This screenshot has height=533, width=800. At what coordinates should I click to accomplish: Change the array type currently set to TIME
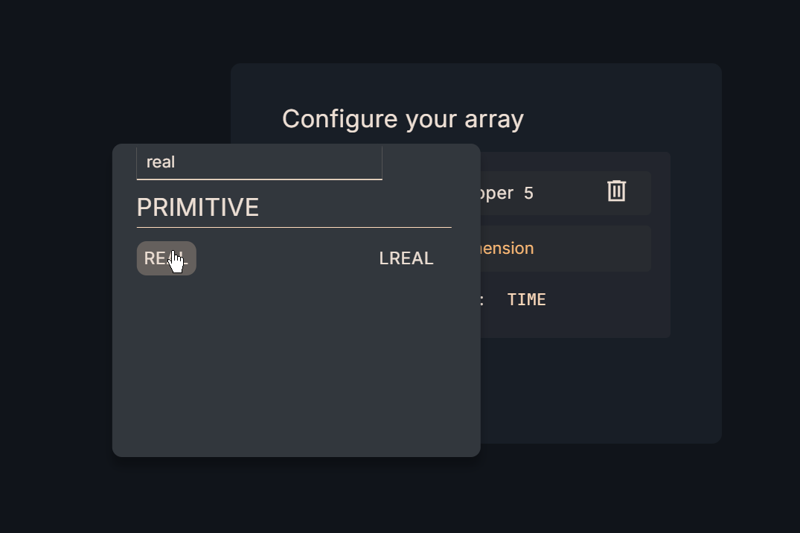tap(526, 300)
